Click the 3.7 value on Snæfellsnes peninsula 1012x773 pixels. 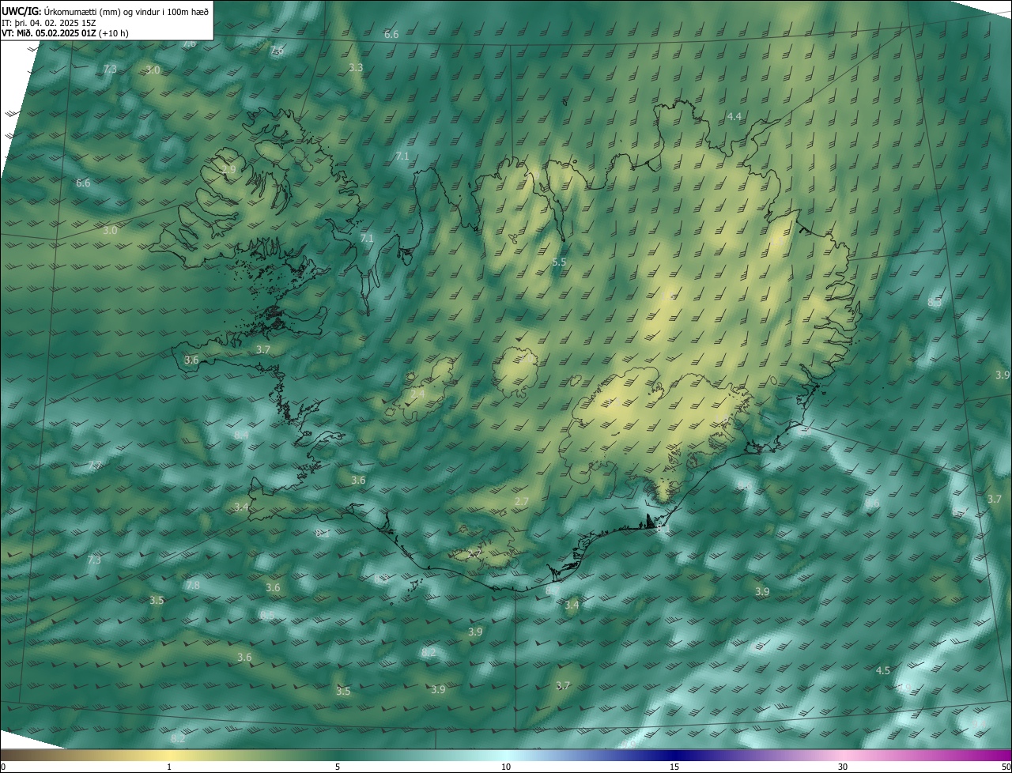(x=263, y=349)
